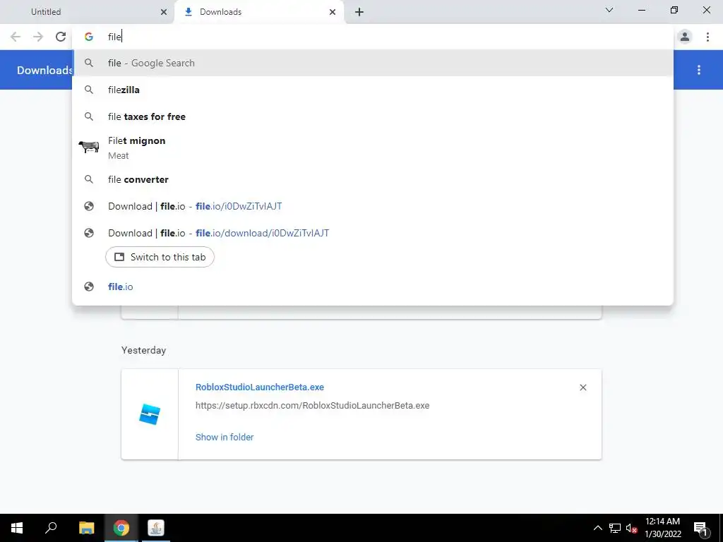Open a new tab with the plus button
The height and width of the screenshot is (542, 723).
pyautogui.click(x=359, y=12)
